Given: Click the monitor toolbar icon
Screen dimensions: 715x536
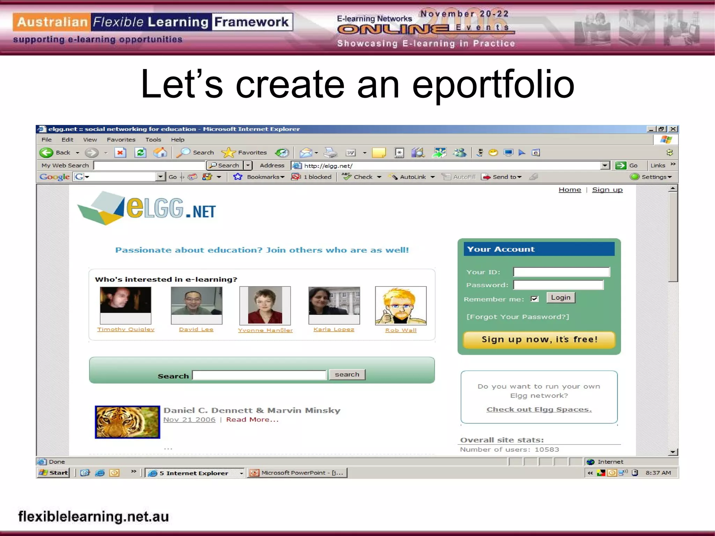Looking at the screenshot, I should 508,152.
